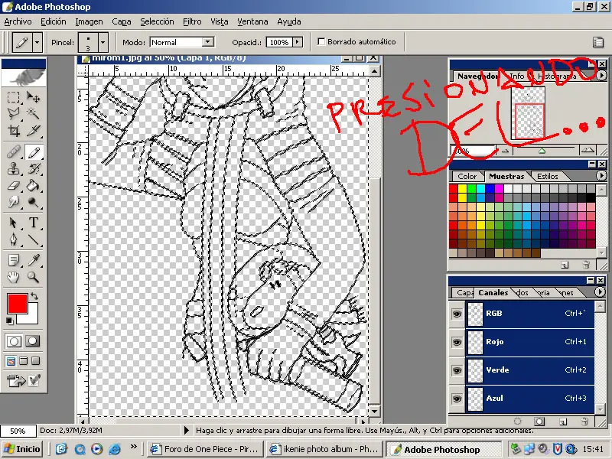
Task: Select the Line tool
Action: [34, 239]
